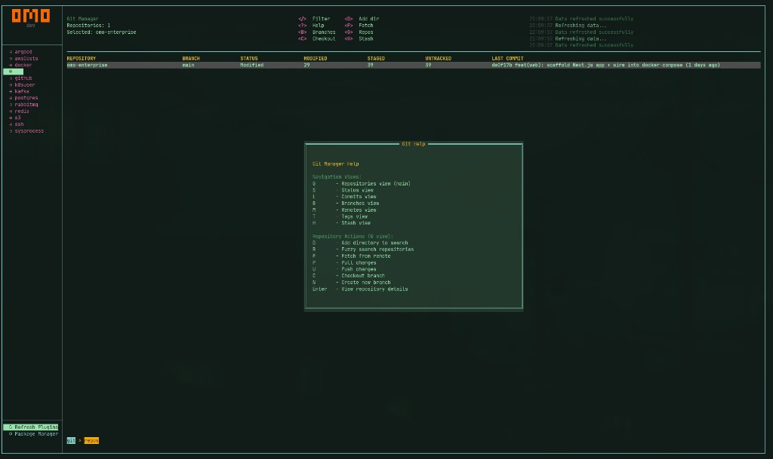Select the omo-enterprise repository row
This screenshot has height=459, width=773.
tap(414, 65)
